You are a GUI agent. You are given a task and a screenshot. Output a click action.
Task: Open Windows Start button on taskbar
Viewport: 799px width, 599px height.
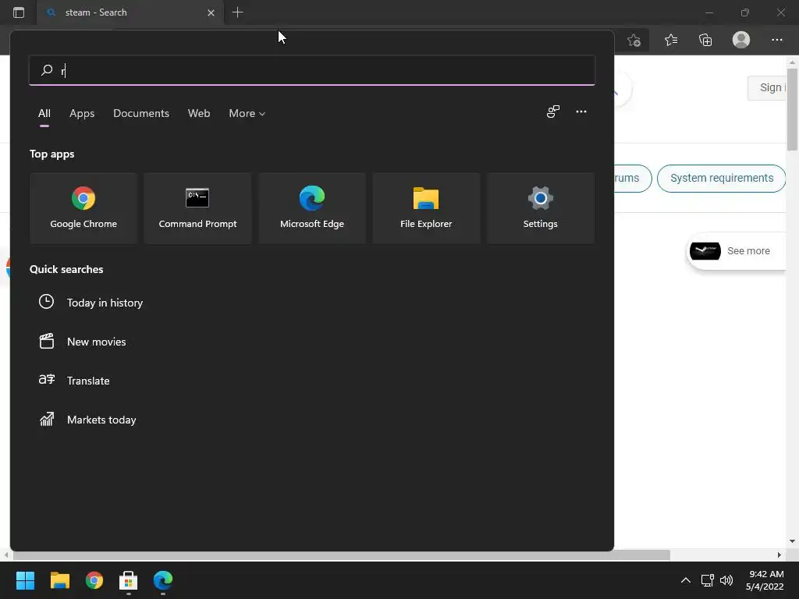click(25, 580)
